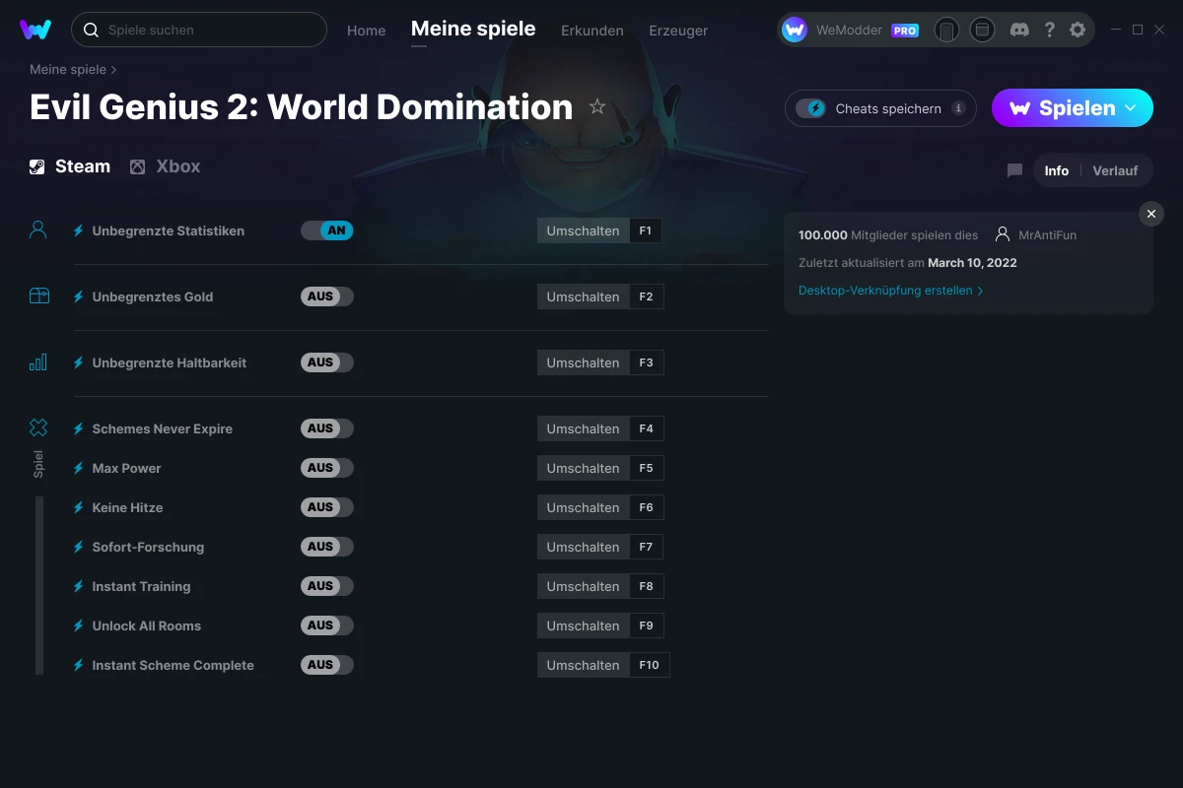
Task: Enable Instant Scheme Complete toggle
Action: tap(327, 665)
